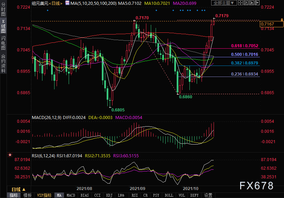The width and height of the screenshot is (284, 198).
Task: Open the <日线> period label in title
Action: click(x=56, y=3)
